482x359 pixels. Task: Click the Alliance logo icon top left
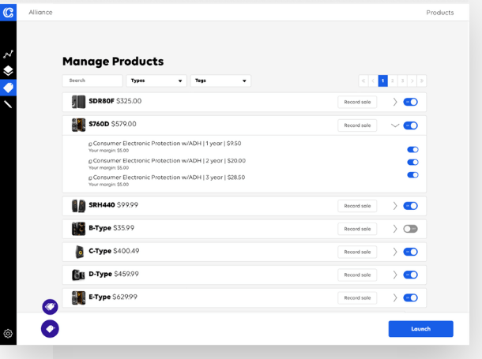point(8,12)
